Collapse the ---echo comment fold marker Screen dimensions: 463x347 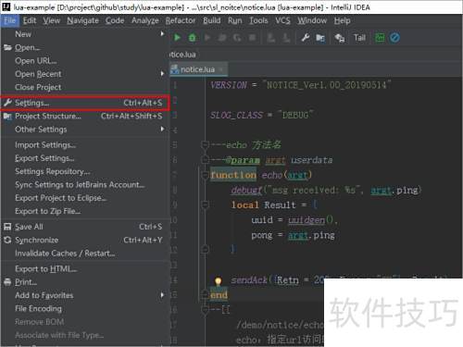click(205, 144)
